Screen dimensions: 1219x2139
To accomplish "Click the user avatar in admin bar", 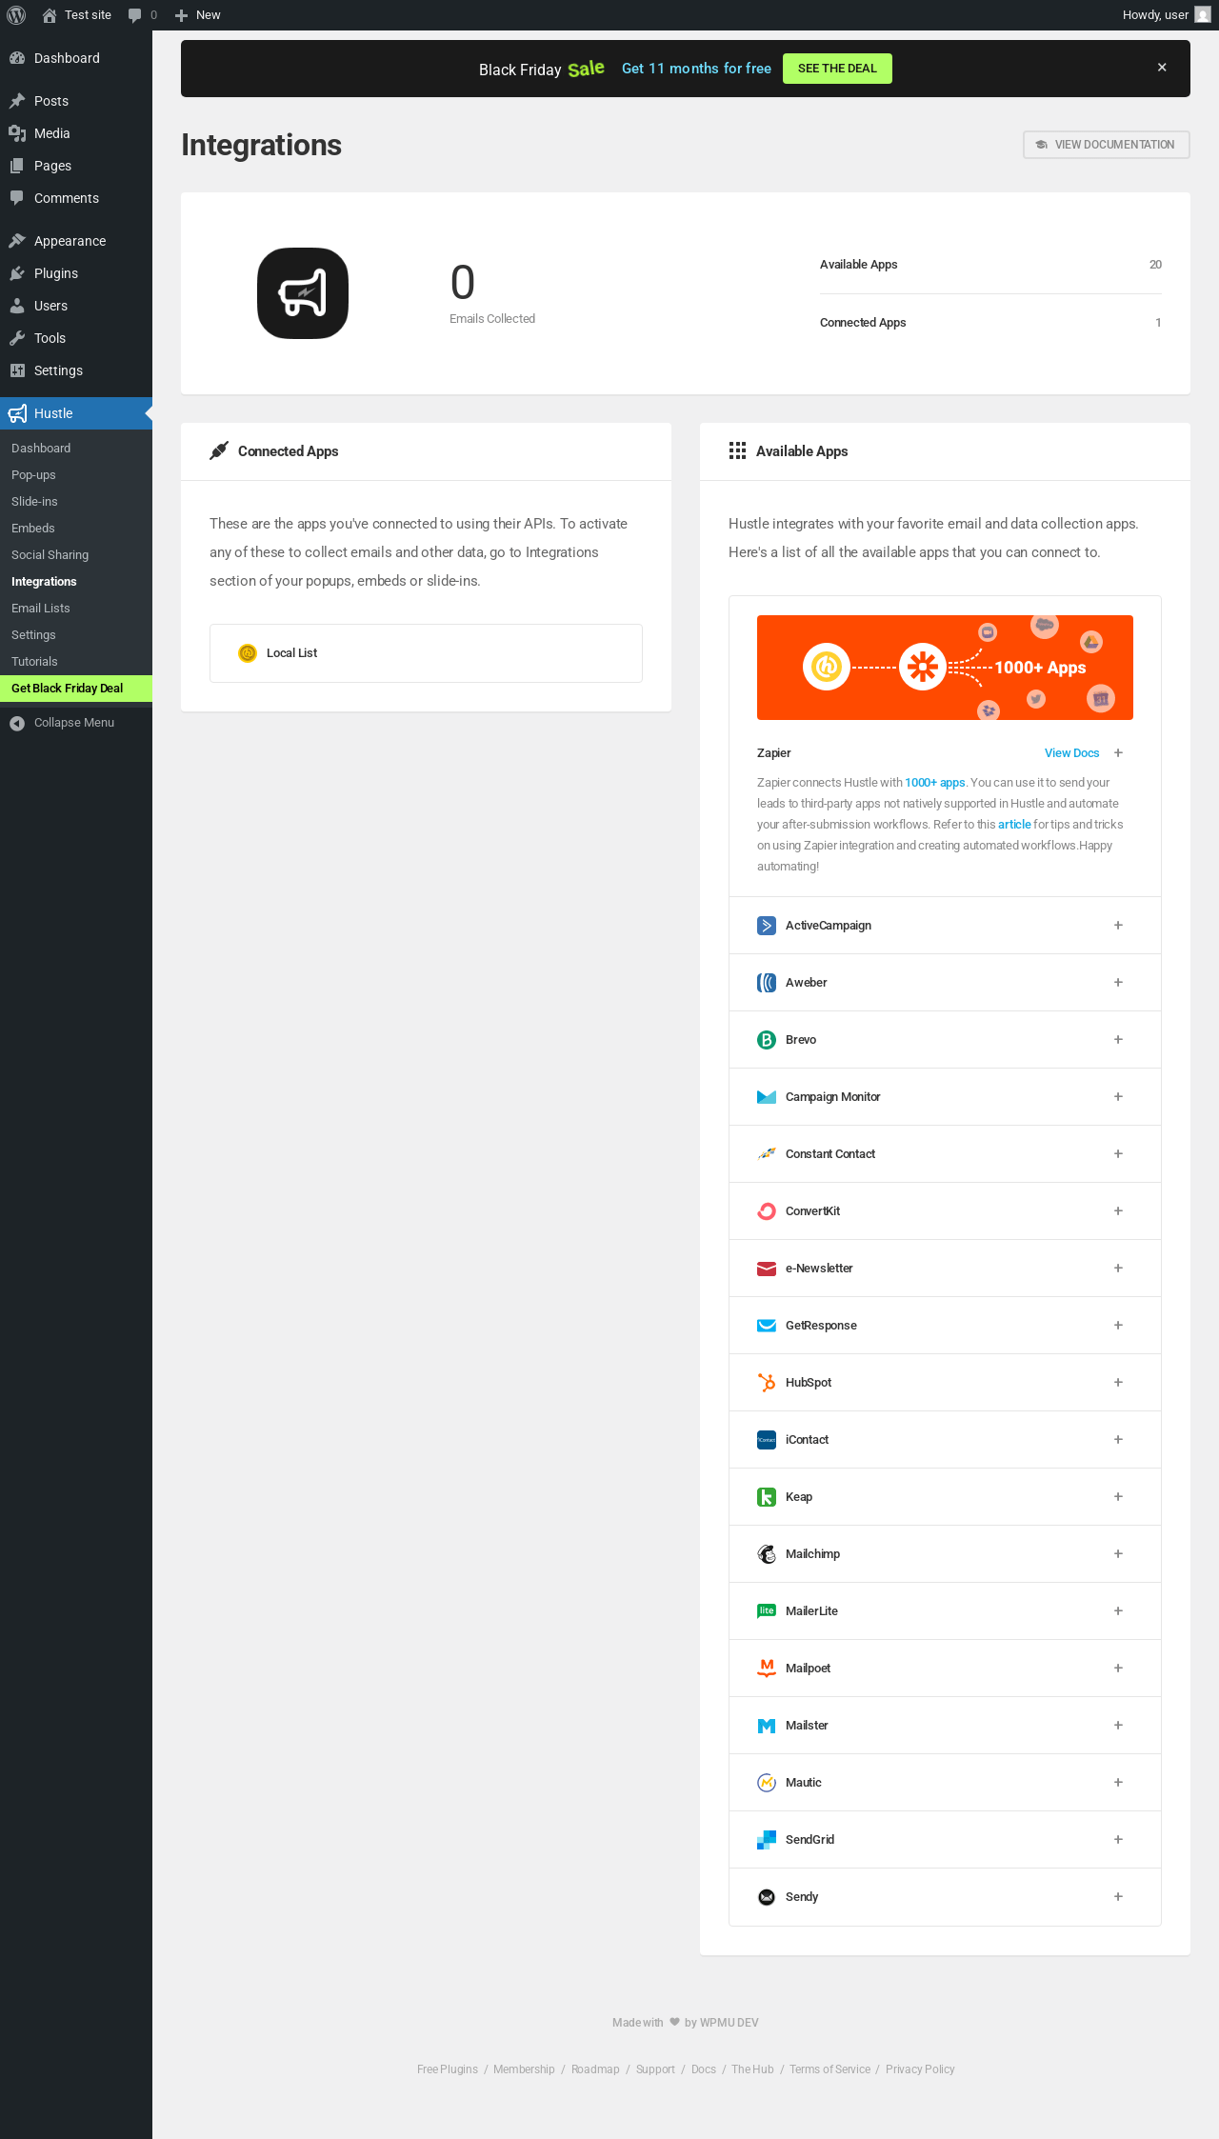I will [x=1203, y=15].
